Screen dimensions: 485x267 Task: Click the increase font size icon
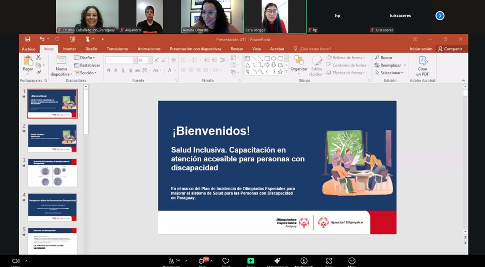click(x=156, y=60)
